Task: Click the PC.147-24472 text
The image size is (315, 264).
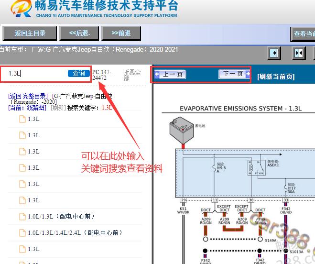Action: (x=102, y=75)
